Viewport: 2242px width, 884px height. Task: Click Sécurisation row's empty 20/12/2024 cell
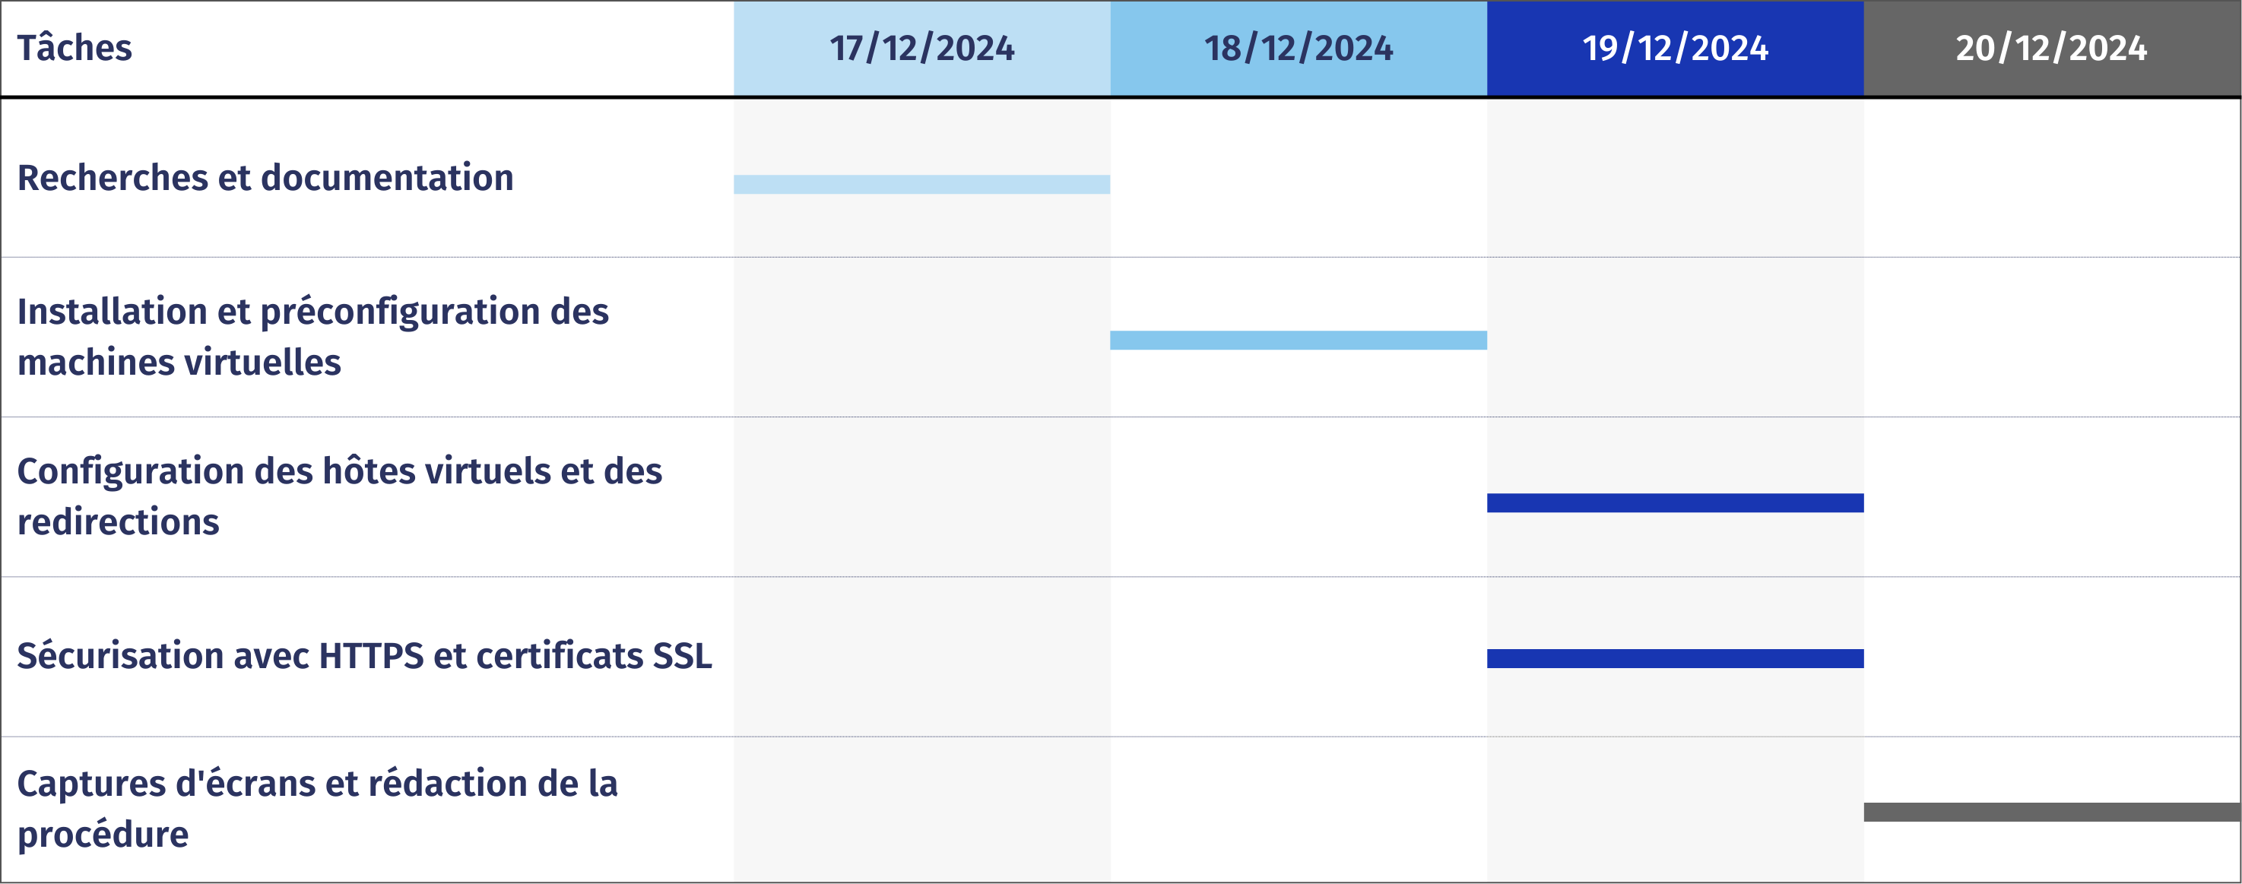click(x=2051, y=656)
